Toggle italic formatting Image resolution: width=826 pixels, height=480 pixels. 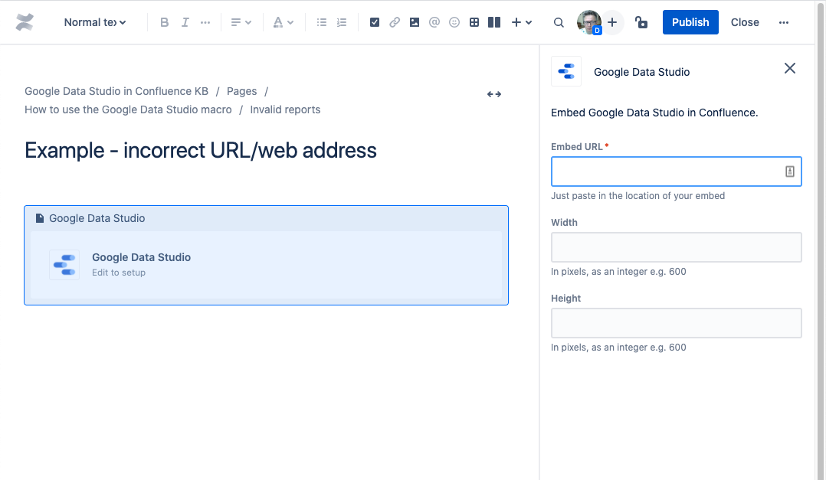click(x=185, y=22)
